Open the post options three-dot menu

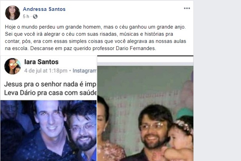coord(187,8)
